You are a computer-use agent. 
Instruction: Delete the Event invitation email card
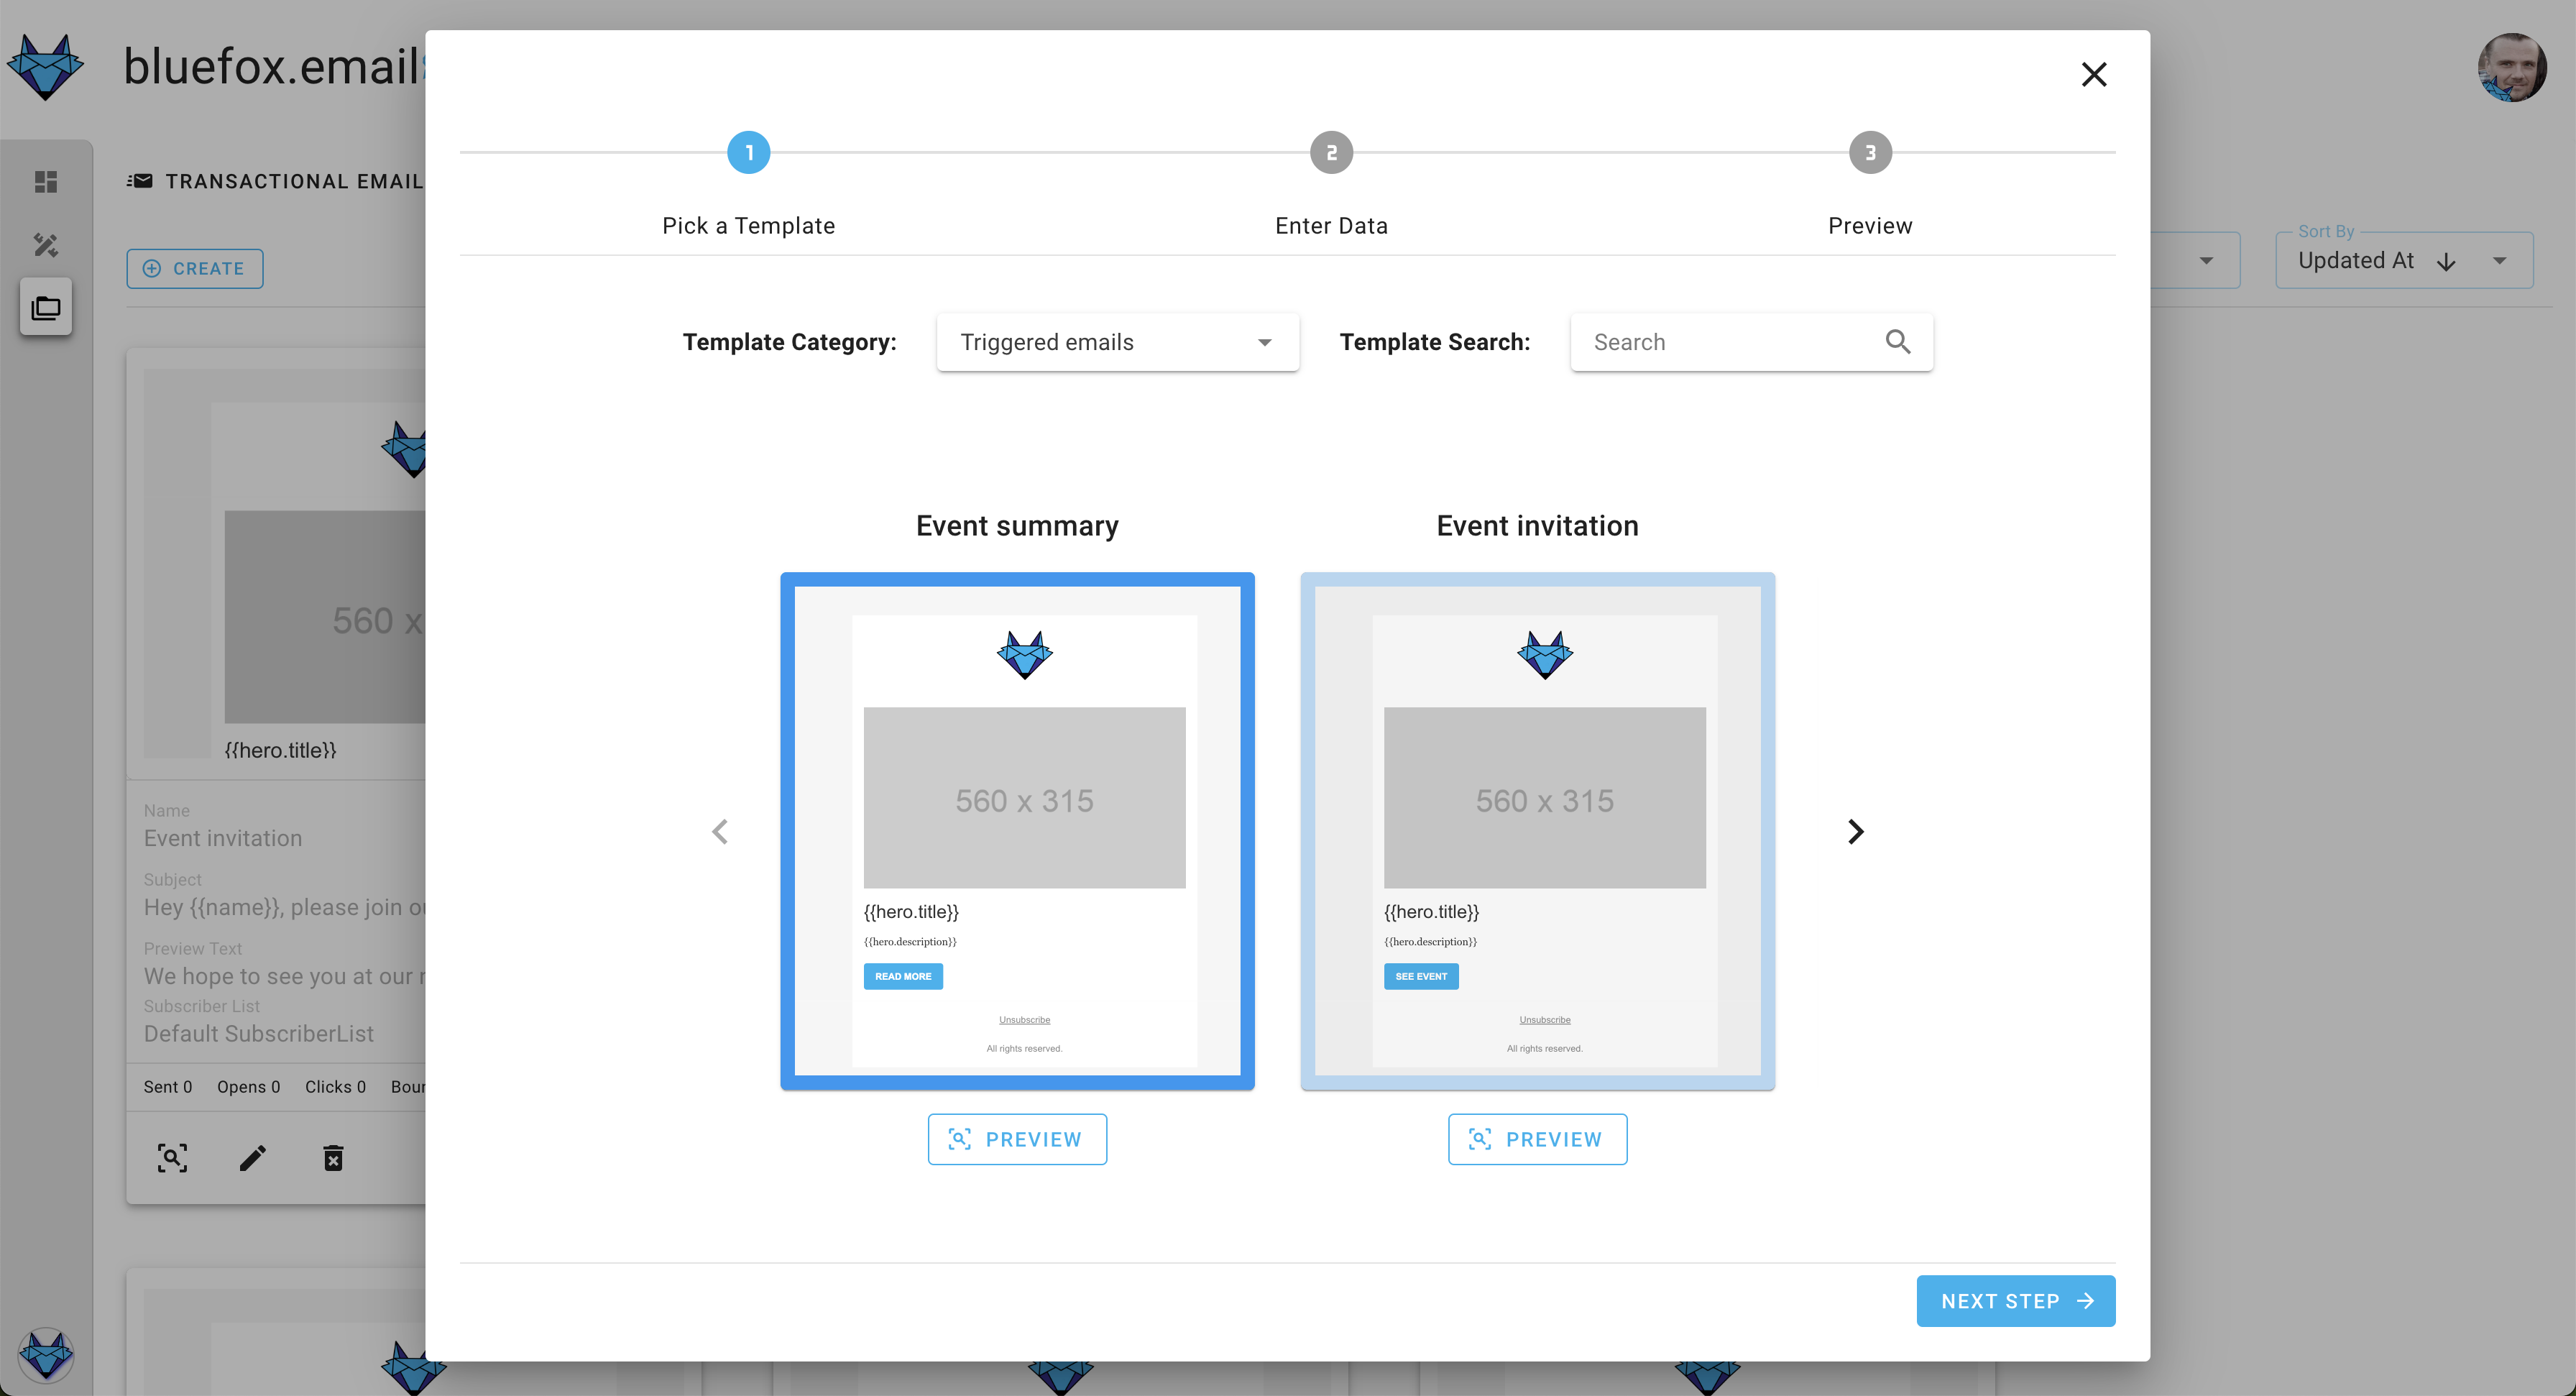(334, 1158)
